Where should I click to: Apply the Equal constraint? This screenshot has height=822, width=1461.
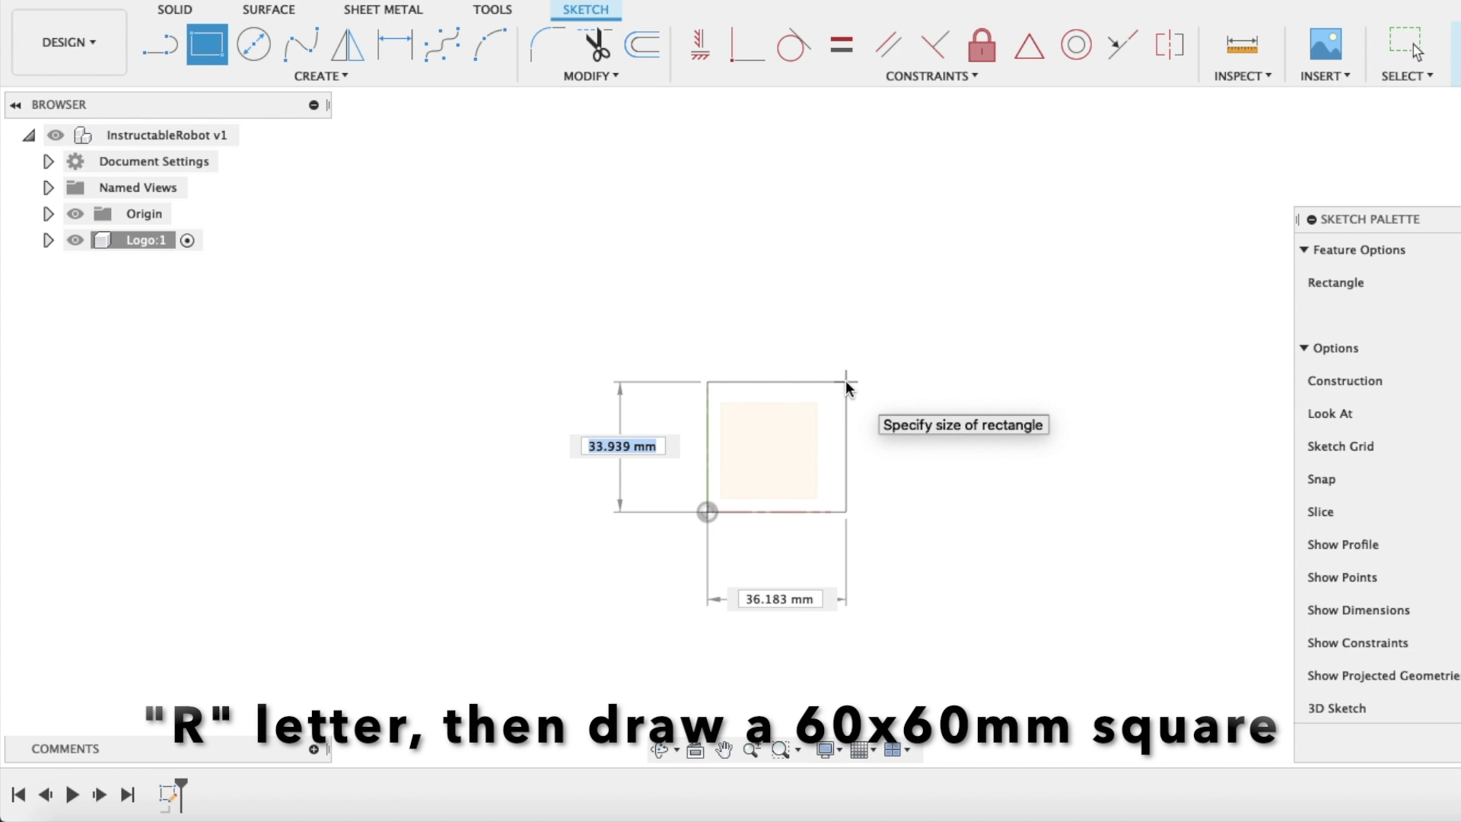[841, 44]
